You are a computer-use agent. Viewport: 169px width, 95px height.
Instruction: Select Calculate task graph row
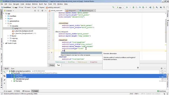click(x=86, y=79)
